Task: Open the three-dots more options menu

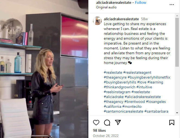Action: click(x=172, y=5)
